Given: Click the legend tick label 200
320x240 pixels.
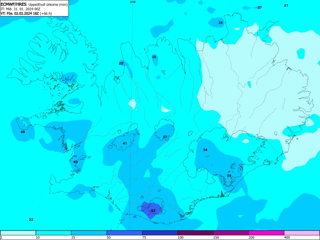Looking at the screenshot, I should pyautogui.click(x=252, y=237).
